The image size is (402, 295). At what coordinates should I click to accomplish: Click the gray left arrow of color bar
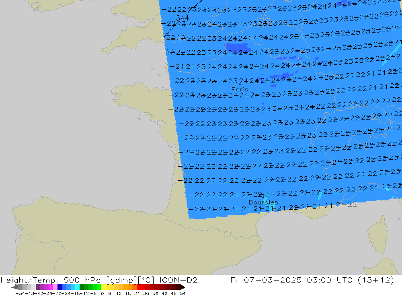tap(14, 287)
